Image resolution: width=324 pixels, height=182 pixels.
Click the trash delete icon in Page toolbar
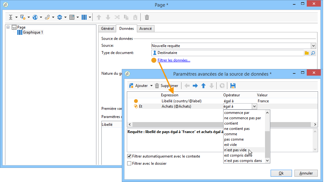point(147,17)
